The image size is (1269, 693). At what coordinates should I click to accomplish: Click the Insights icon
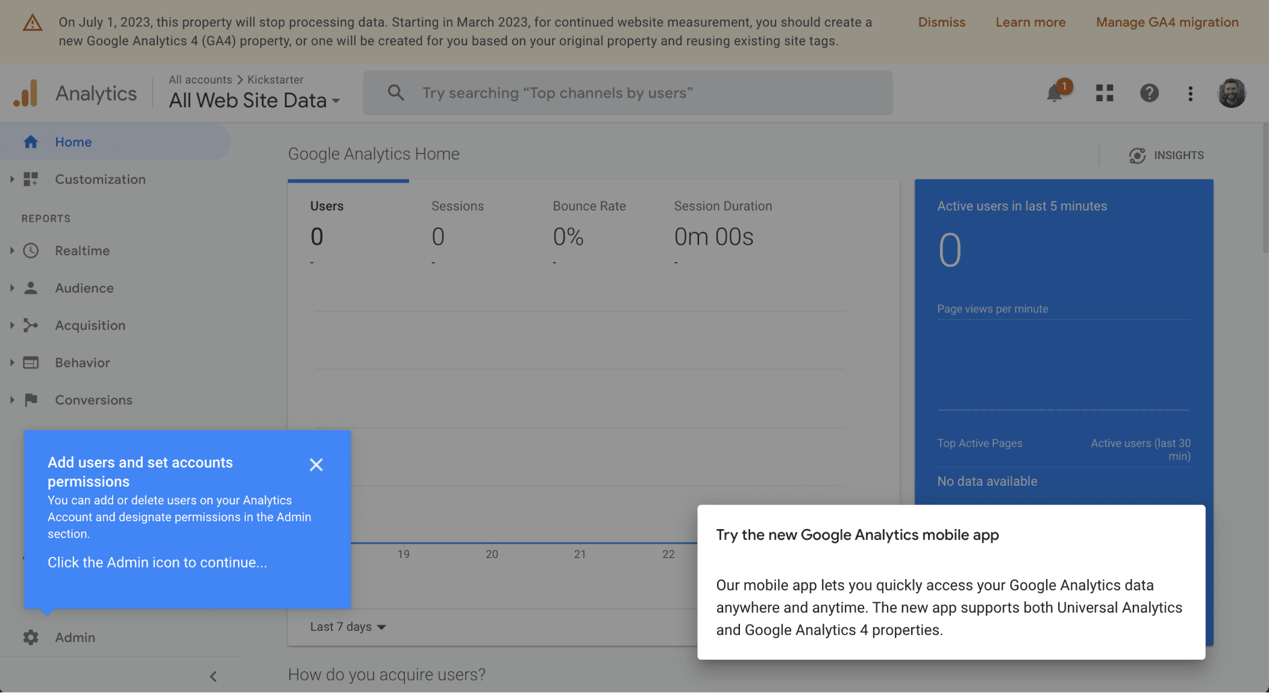[x=1137, y=155]
